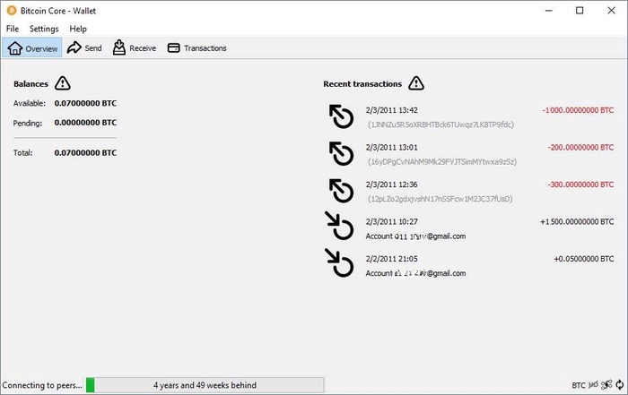The height and width of the screenshot is (395, 628).
Task: Click the network connections icon in status bar
Action: (606, 385)
